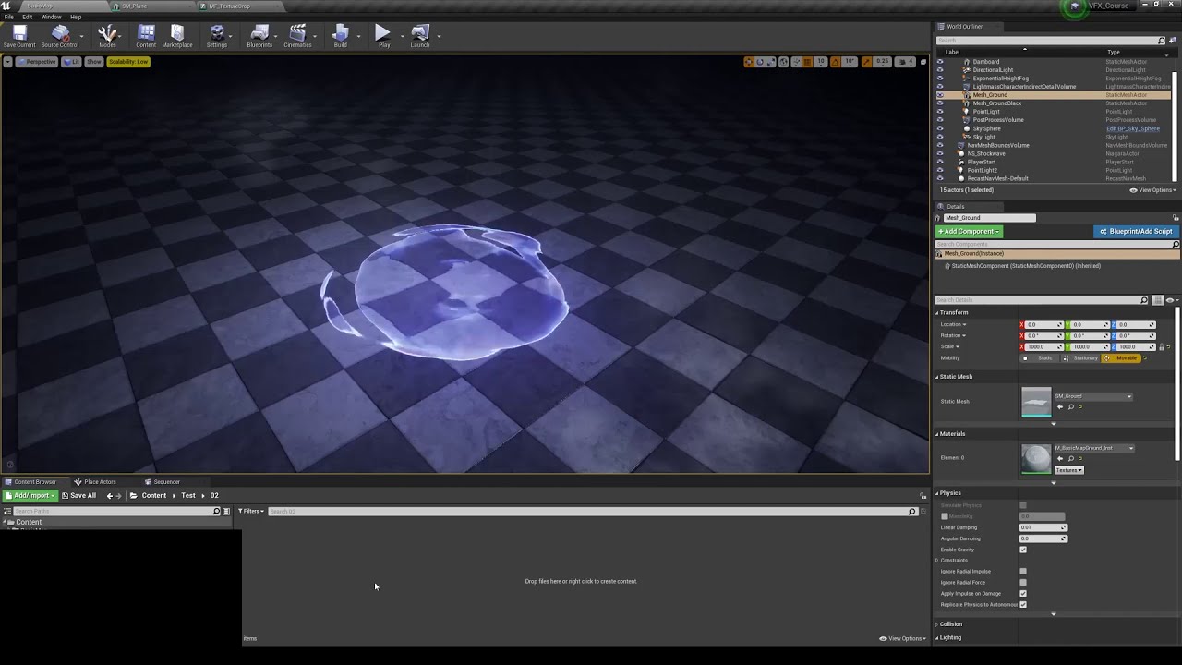Click the lock icon in Details header
This screenshot has width=1182, height=665.
[x=1176, y=218]
